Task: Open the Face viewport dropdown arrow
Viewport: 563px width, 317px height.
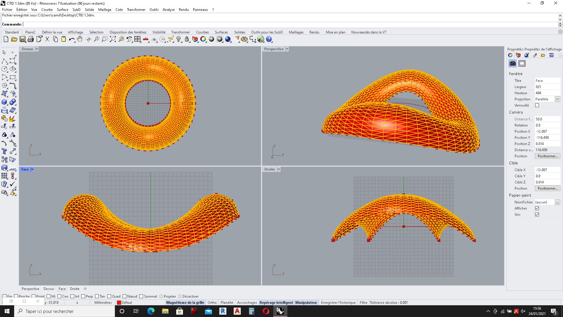Action: [32, 169]
